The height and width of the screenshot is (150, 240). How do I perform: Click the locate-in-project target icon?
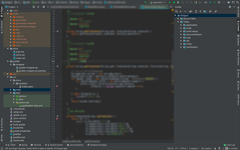[34, 7]
